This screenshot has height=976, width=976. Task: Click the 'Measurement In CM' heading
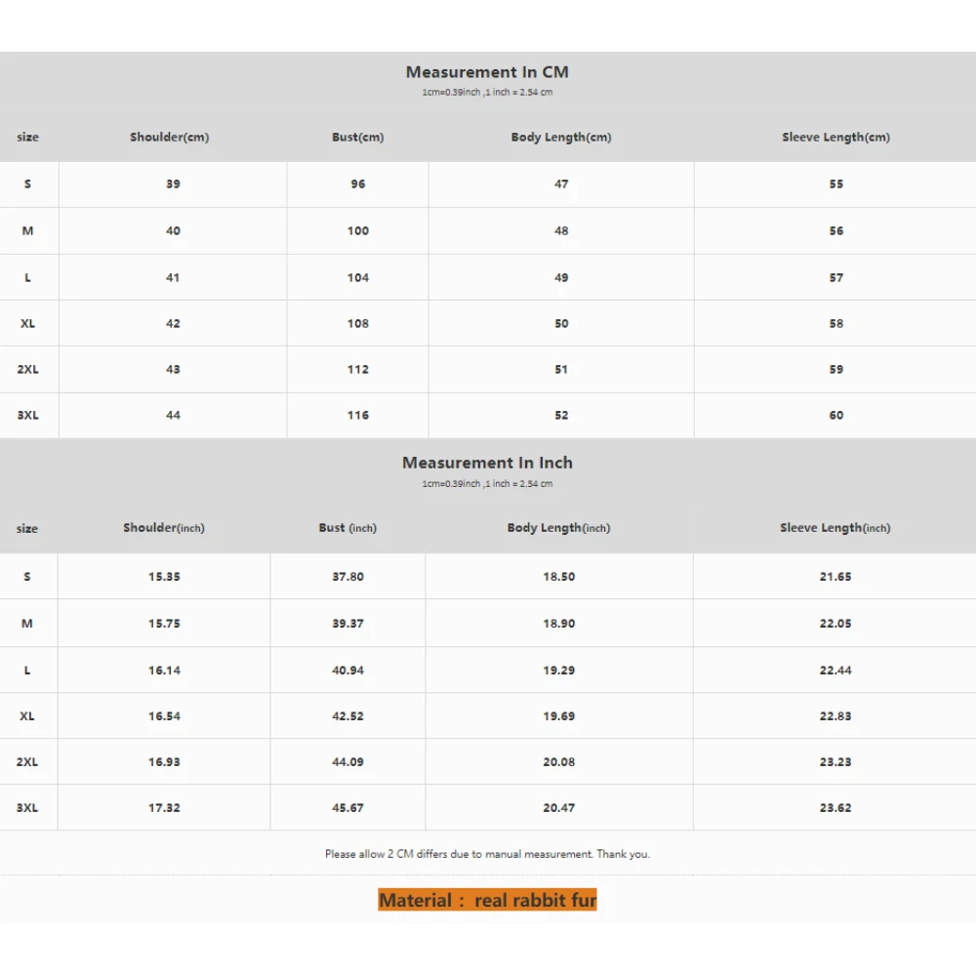point(487,72)
